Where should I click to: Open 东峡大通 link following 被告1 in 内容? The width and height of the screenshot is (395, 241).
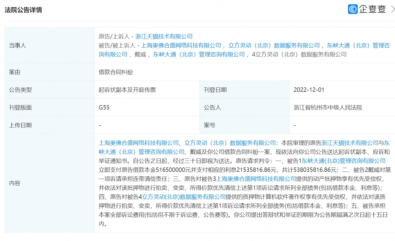(344, 161)
